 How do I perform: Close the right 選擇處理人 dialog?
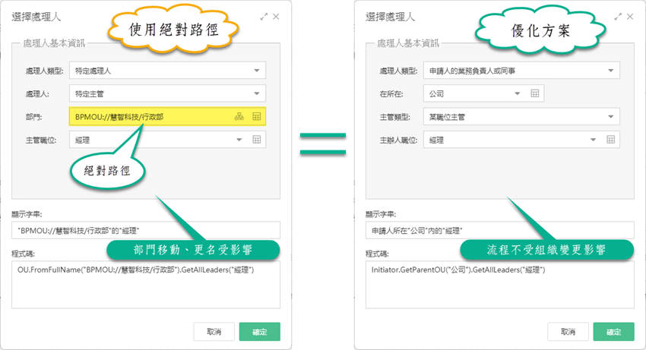(x=630, y=17)
